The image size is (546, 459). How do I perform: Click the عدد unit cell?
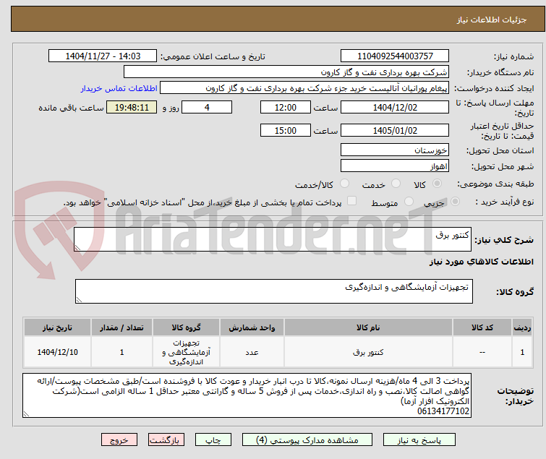click(x=252, y=352)
